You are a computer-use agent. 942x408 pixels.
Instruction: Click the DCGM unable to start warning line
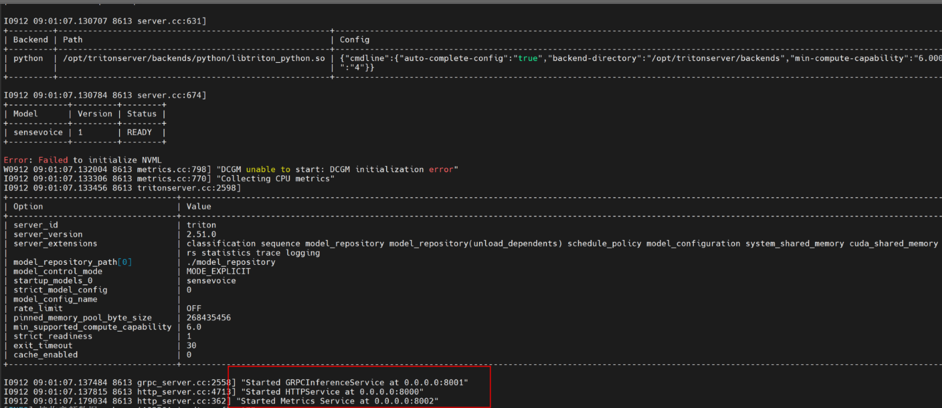pyautogui.click(x=231, y=169)
